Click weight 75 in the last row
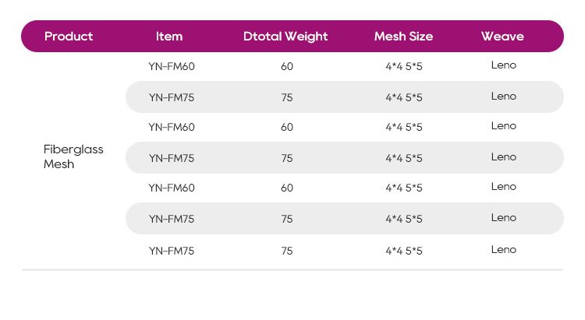Screen dimensions: 585x320 pyautogui.click(x=287, y=251)
